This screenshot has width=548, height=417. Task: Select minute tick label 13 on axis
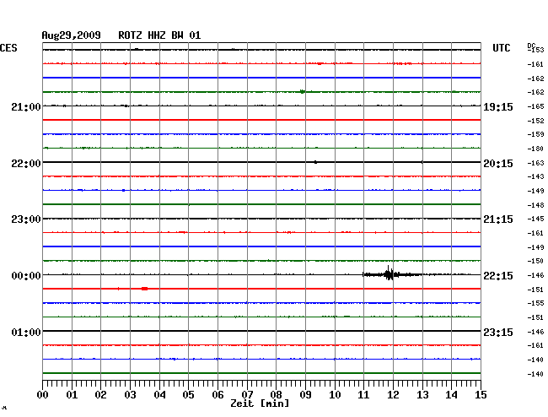click(x=422, y=394)
